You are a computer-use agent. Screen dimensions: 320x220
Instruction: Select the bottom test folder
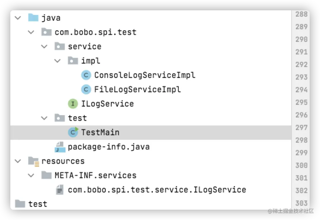pos(38,204)
